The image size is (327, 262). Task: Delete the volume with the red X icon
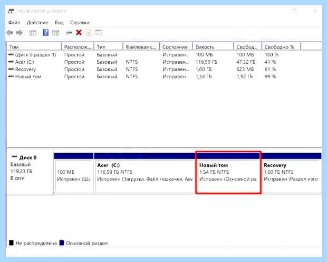pyautogui.click(x=79, y=33)
